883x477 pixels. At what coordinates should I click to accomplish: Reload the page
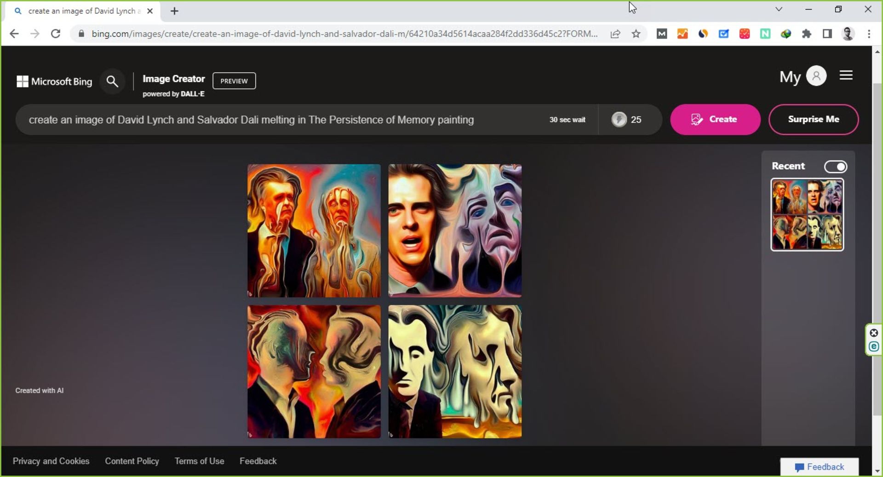[x=56, y=34]
